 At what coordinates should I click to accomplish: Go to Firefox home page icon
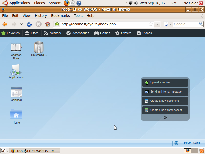coord(48,24)
